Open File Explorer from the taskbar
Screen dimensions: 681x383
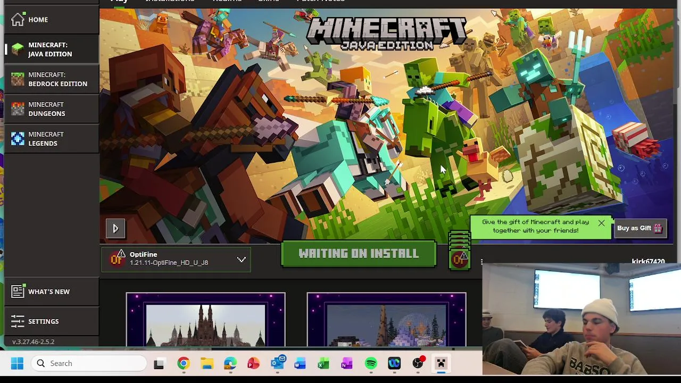pyautogui.click(x=207, y=364)
